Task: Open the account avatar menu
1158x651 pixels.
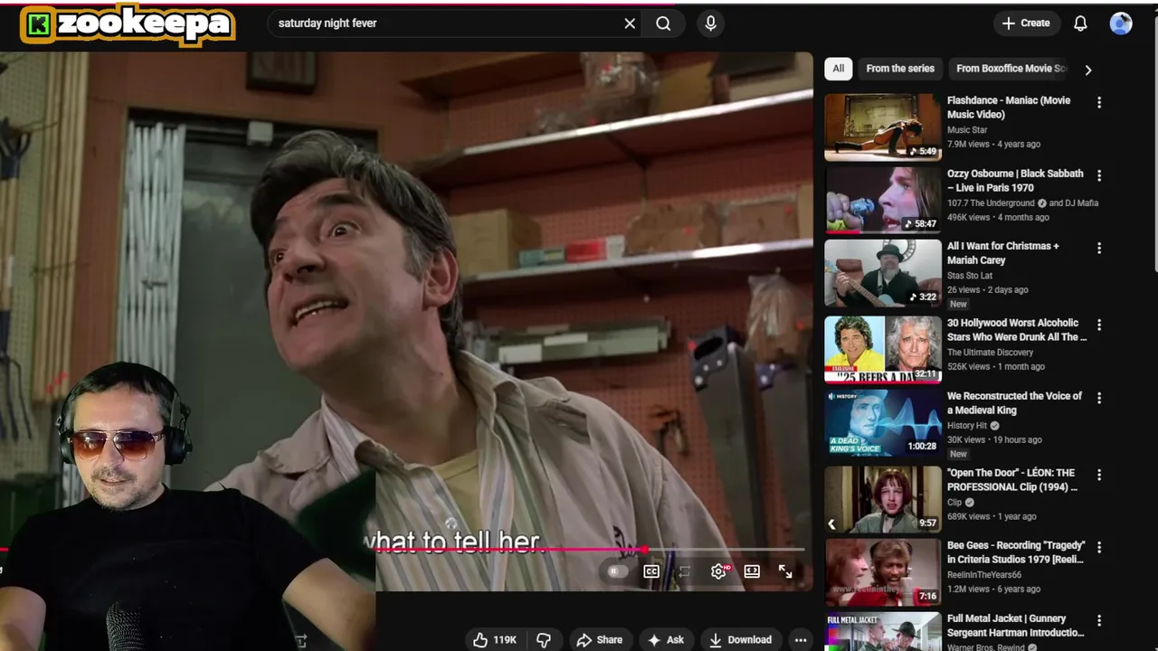Action: coord(1121,24)
